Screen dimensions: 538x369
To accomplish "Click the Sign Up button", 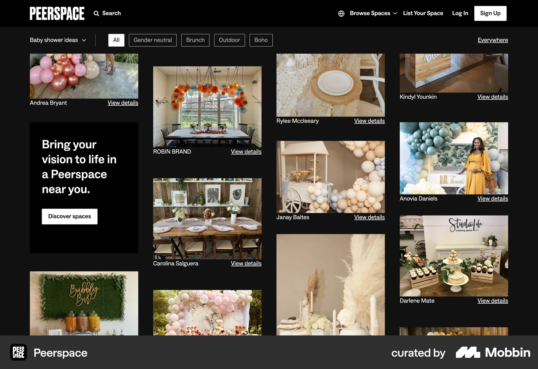I will pos(490,13).
